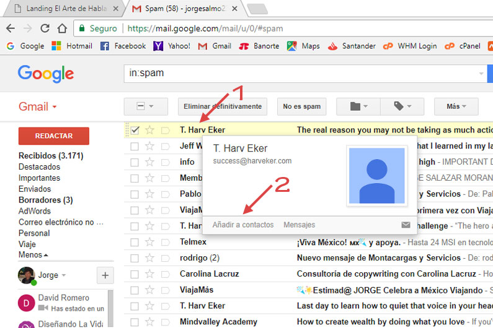Click the envelope icon in contact card
The image size is (493, 328).
(406, 225)
